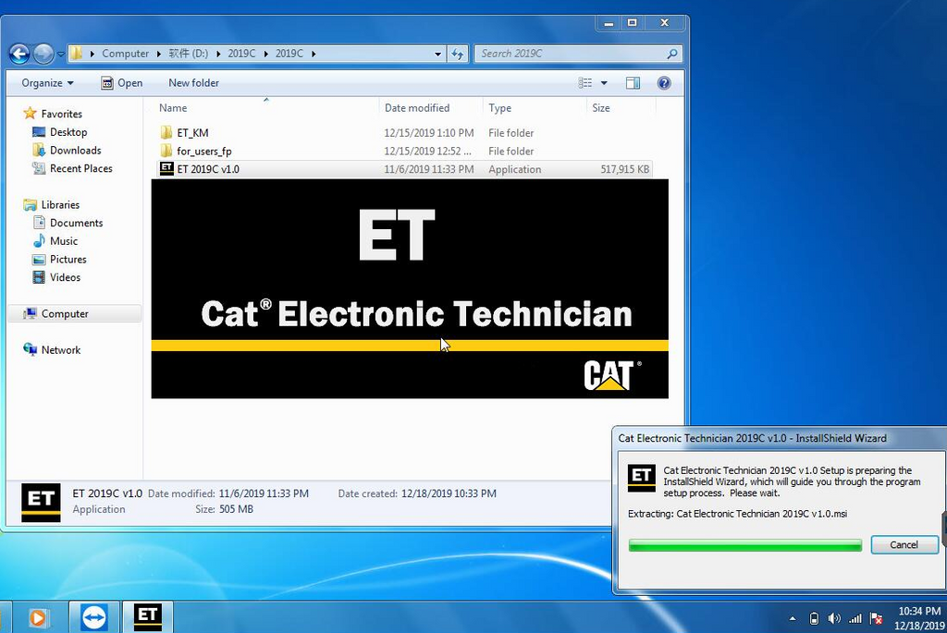The height and width of the screenshot is (633, 947).
Task: Expand the Organize dropdown menu
Action: tap(47, 82)
